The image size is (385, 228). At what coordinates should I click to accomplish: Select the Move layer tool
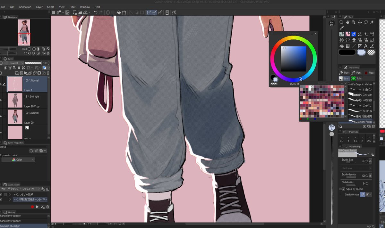click(360, 22)
